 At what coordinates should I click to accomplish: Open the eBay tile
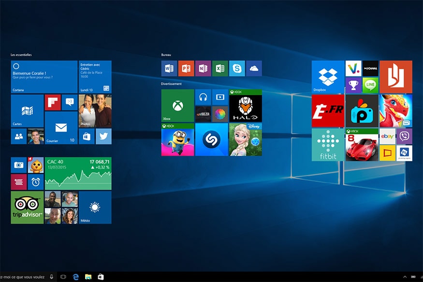tap(387, 136)
